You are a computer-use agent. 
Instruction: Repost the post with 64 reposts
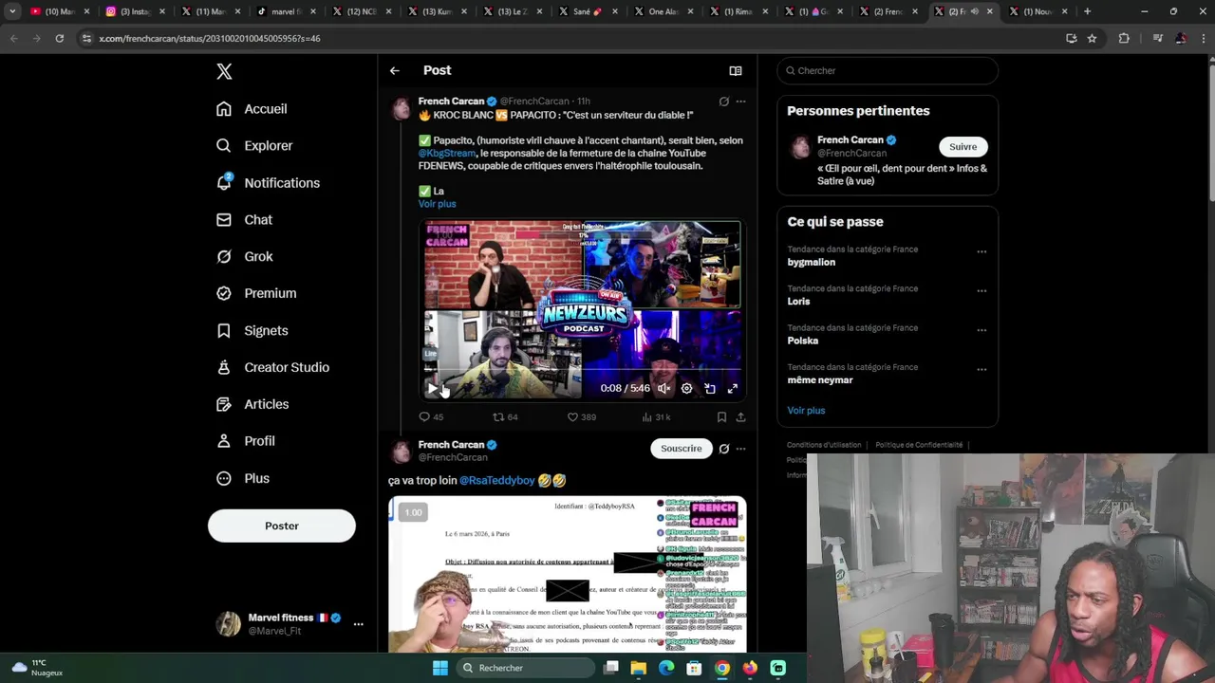(x=505, y=417)
